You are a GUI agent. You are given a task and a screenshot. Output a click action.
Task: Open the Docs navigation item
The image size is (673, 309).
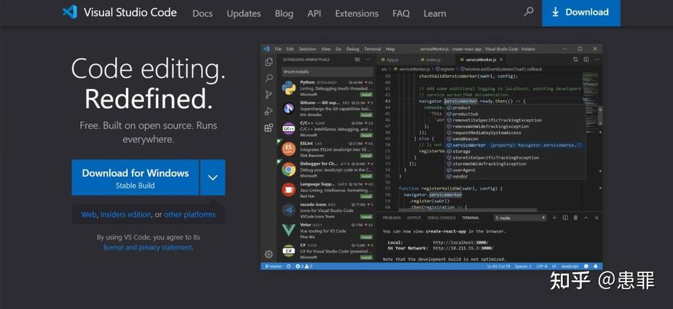[203, 14]
